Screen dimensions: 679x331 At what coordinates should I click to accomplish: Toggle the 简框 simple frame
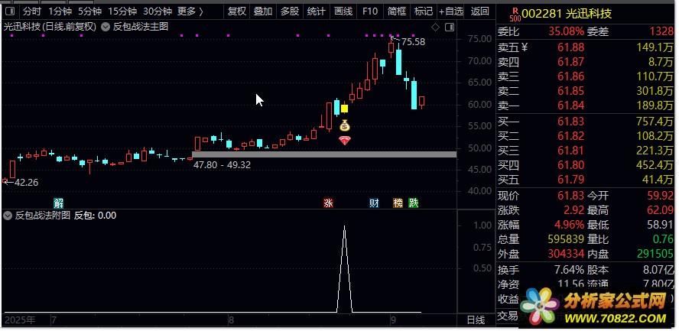coord(397,11)
